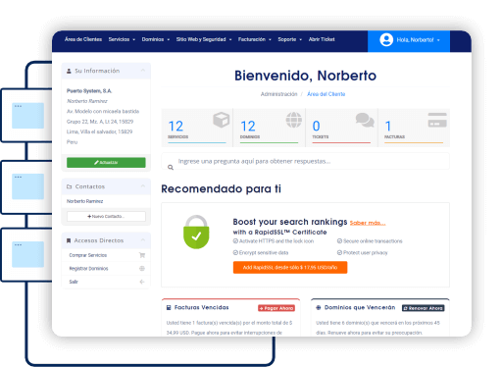Collapse the Accesos Directos panel
The height and width of the screenshot is (367, 502).
[x=143, y=240]
